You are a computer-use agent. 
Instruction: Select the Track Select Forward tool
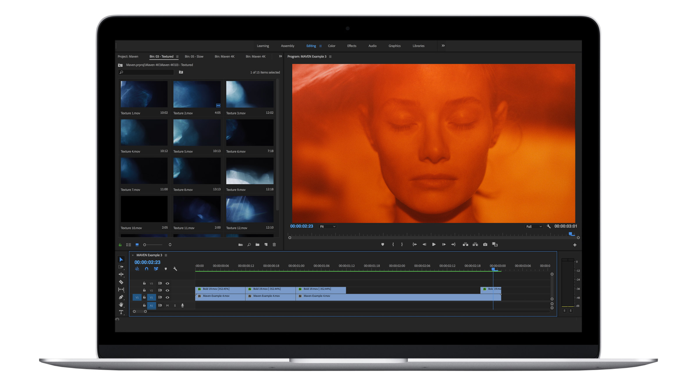pos(121,267)
